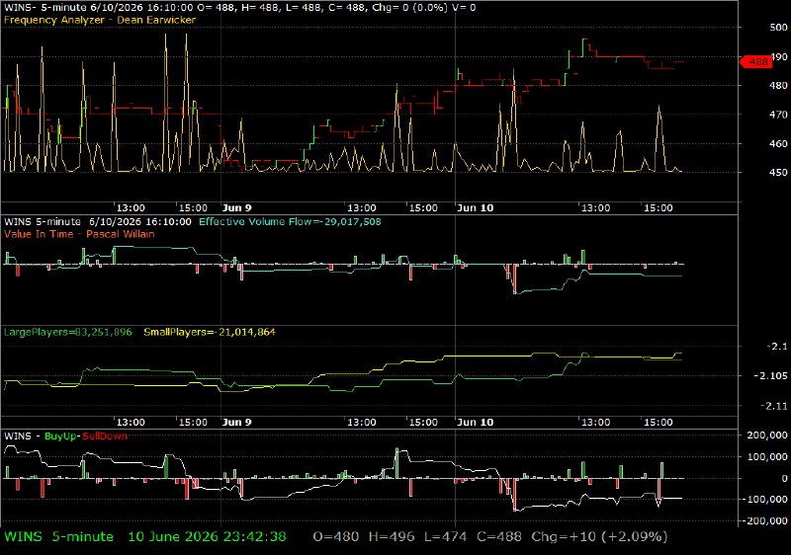Click 'H=496' in the status bar
Screen dimensions: 791x555
tap(392, 537)
